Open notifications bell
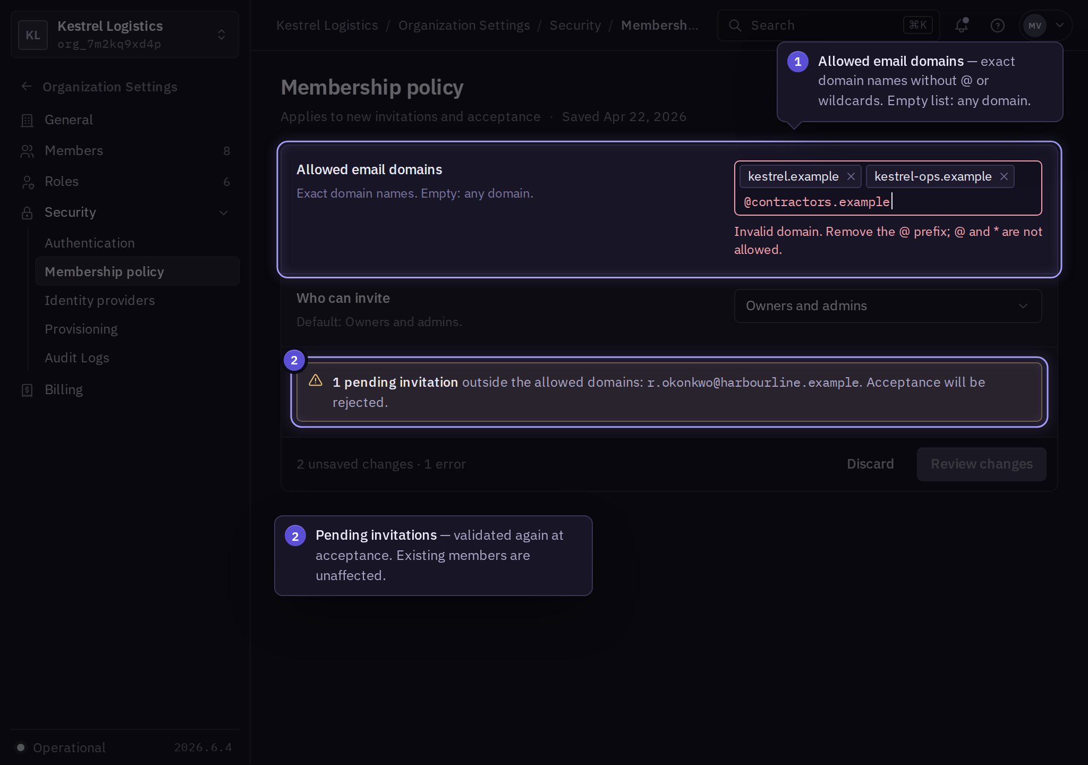Screen dimensions: 1088x765 (962, 25)
